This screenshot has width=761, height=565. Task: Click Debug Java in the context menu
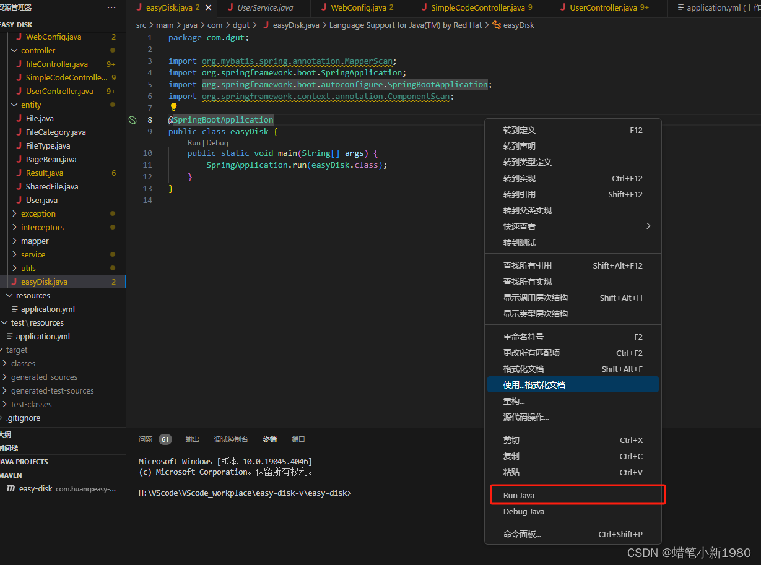(573, 512)
